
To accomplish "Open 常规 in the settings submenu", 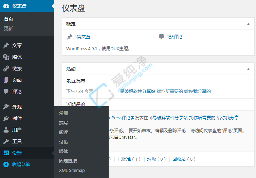I will tap(63, 113).
